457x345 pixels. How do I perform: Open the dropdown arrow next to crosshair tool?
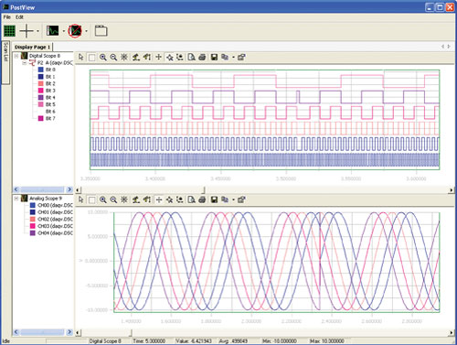click(37, 31)
